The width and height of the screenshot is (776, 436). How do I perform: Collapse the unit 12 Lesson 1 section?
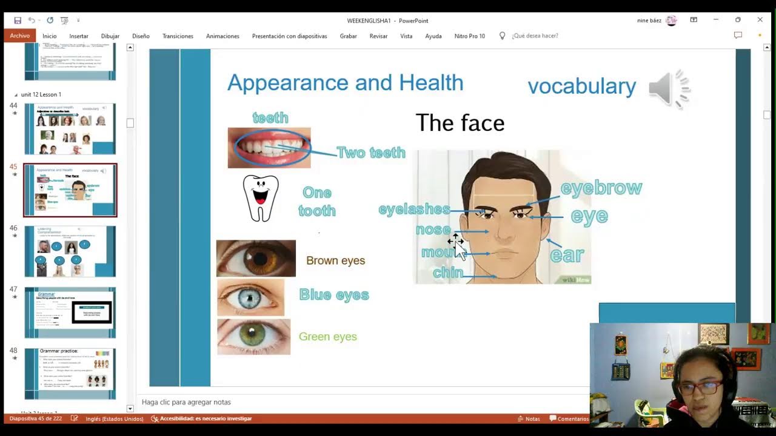click(x=16, y=95)
